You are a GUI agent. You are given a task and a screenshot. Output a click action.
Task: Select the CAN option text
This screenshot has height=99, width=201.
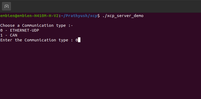13,35
